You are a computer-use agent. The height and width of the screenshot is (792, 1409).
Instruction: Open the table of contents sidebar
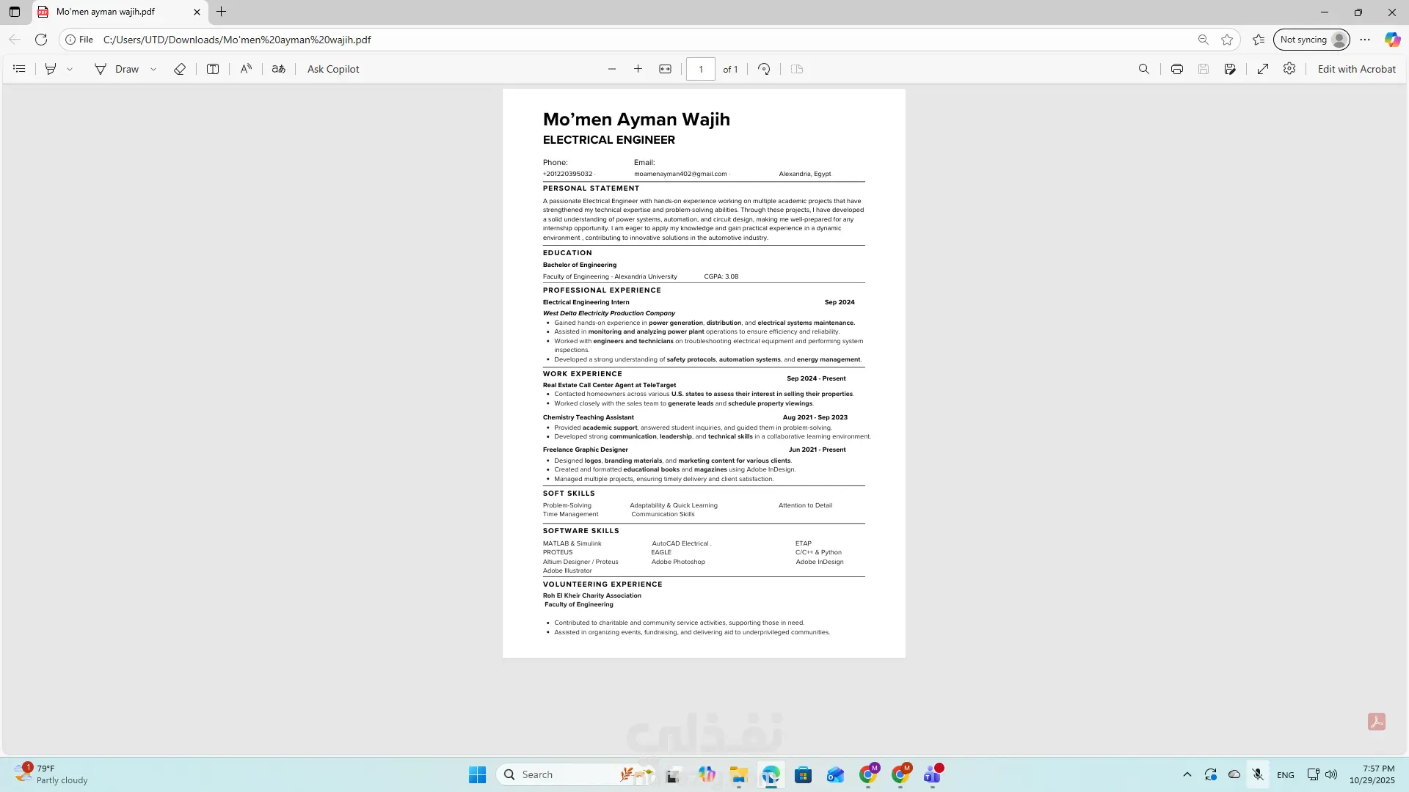[x=20, y=69]
